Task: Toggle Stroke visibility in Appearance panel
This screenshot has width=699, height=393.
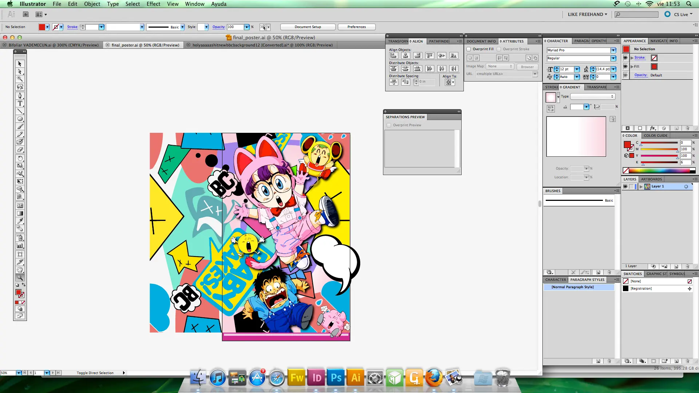Action: [625, 58]
